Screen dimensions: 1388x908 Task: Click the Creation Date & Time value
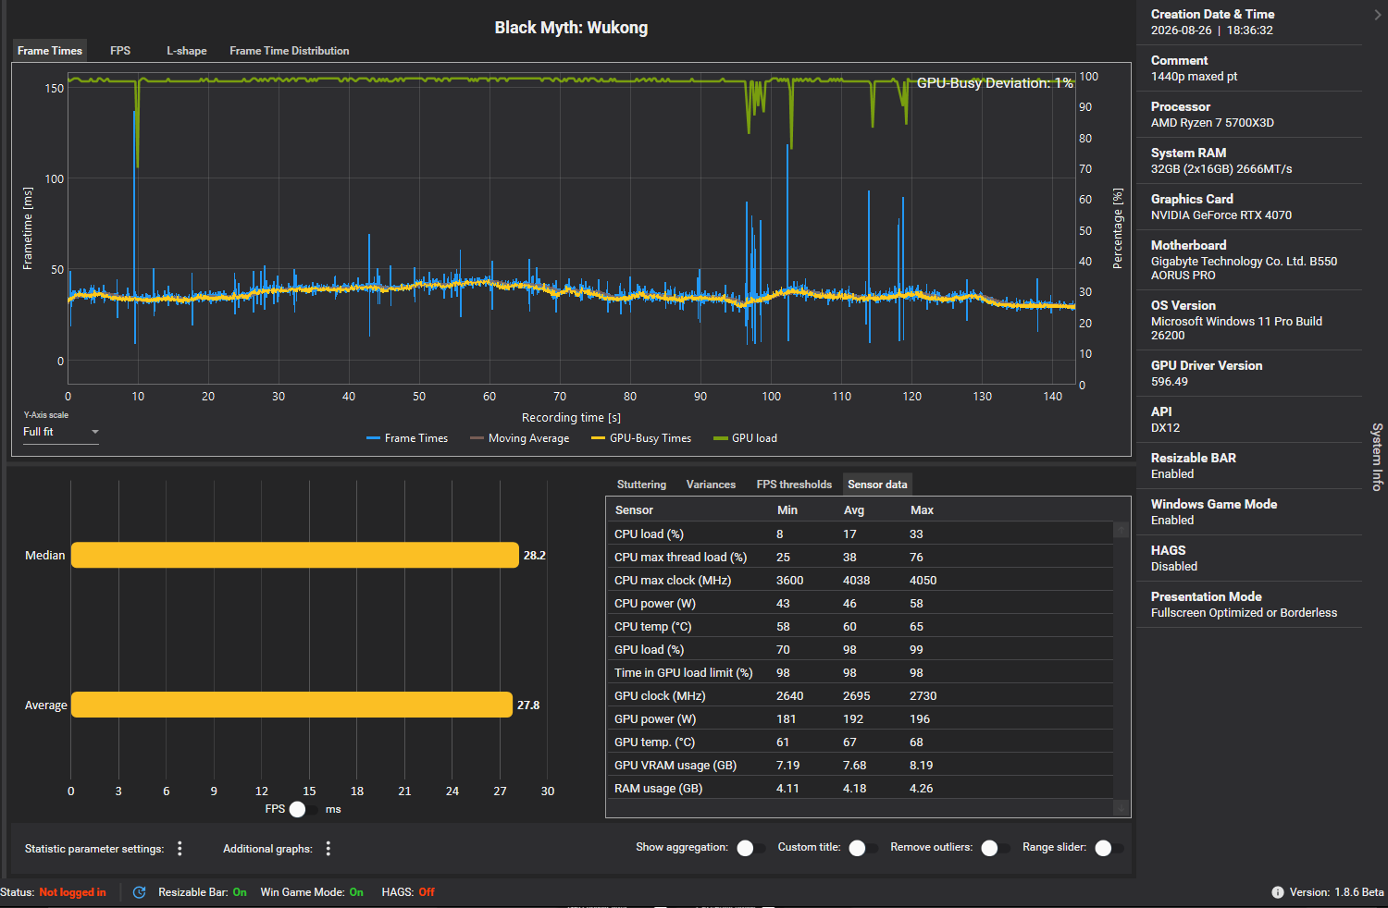tap(1212, 31)
